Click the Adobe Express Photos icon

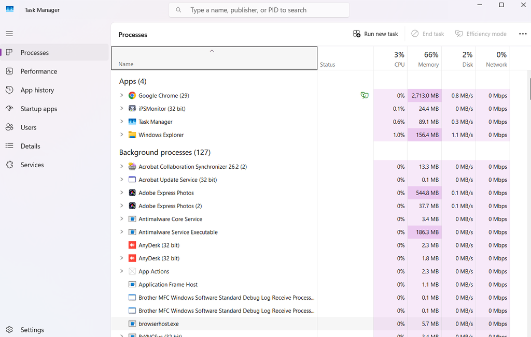point(132,193)
